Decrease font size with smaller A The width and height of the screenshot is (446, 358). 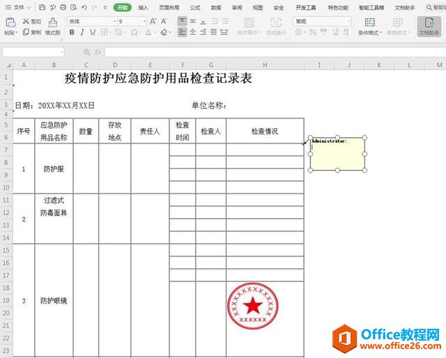pyautogui.click(x=164, y=22)
